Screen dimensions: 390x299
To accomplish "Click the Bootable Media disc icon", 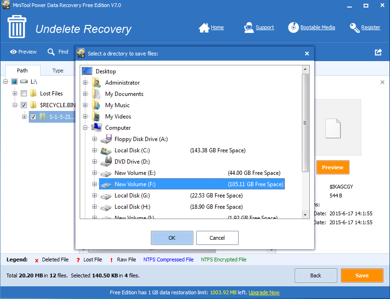I will (293, 27).
